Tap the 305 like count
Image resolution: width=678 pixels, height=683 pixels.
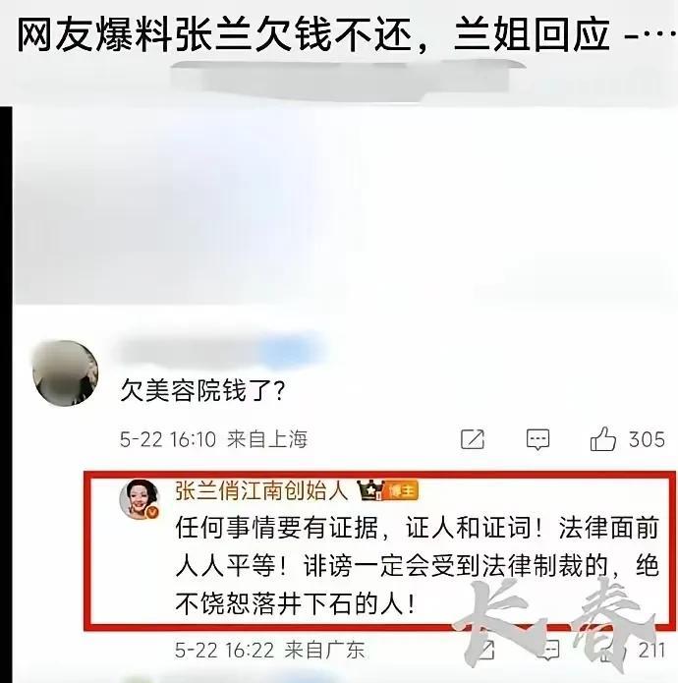(x=647, y=439)
